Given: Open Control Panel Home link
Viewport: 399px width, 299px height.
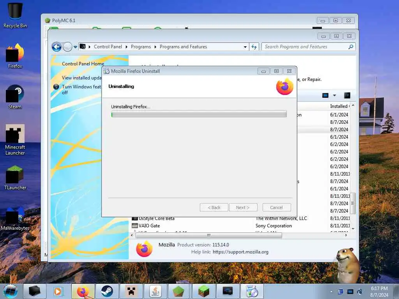Looking at the screenshot, I should pyautogui.click(x=83, y=64).
